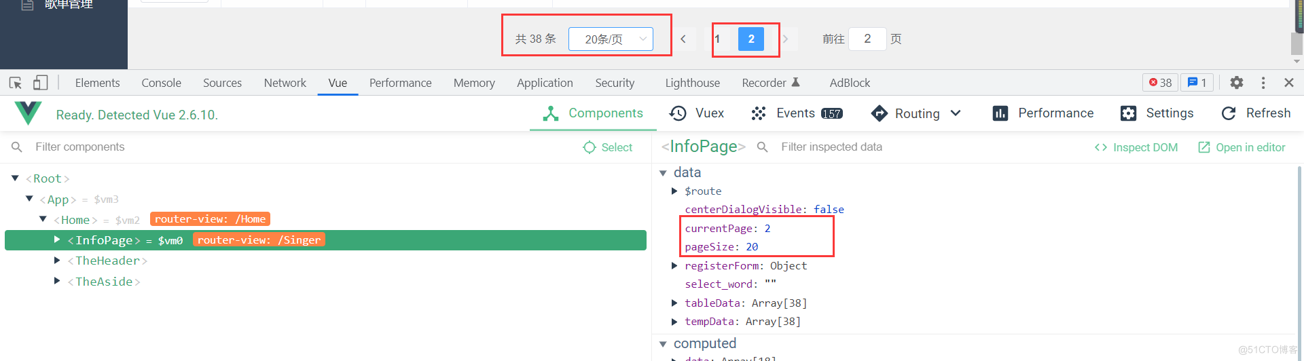
Task: Click the red 38 errors badge
Action: click(1161, 83)
